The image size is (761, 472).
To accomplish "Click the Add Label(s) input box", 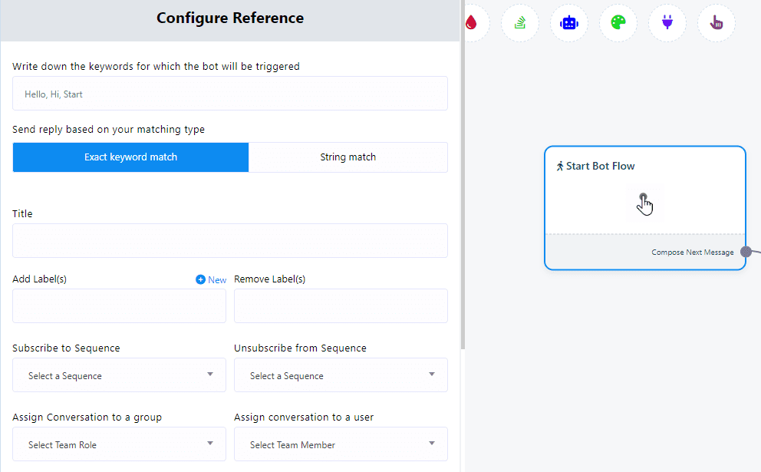I will pos(119,305).
